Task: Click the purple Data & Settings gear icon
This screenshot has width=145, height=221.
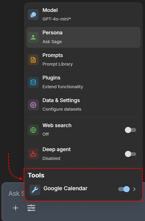Action: click(x=33, y=105)
